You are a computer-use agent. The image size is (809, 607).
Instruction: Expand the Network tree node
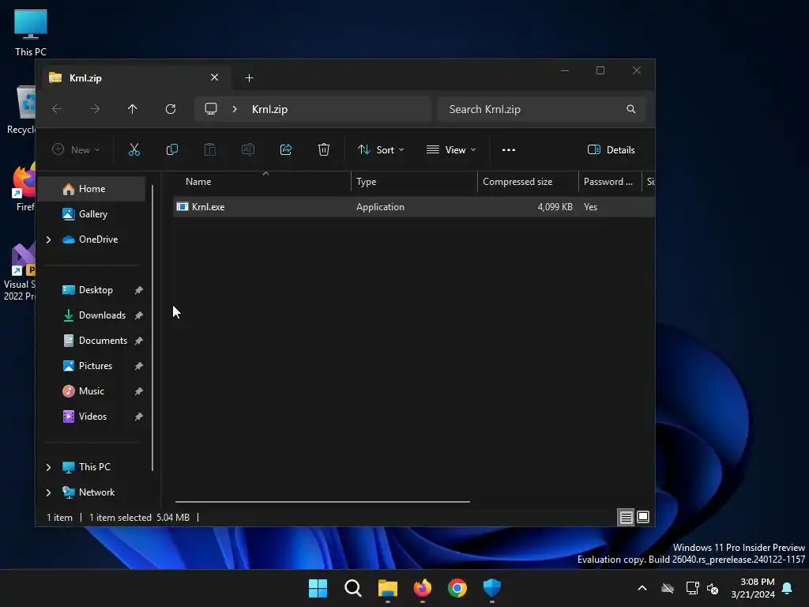tap(48, 492)
